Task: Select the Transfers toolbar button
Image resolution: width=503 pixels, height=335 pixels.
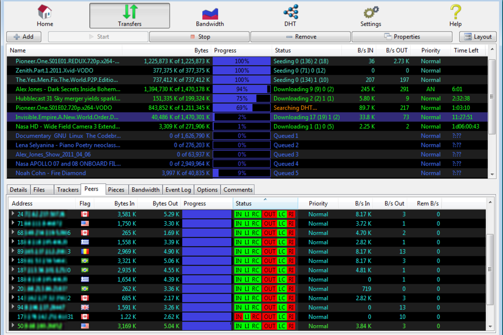Action: pyautogui.click(x=130, y=16)
